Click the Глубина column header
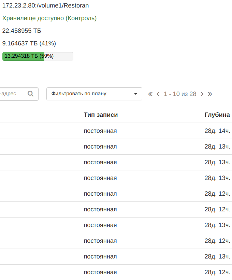Viewport: 232px width, 280px height. click(x=217, y=115)
